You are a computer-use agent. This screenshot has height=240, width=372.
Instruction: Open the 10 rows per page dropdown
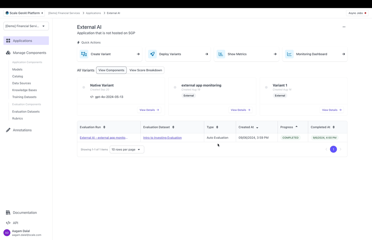127,149
